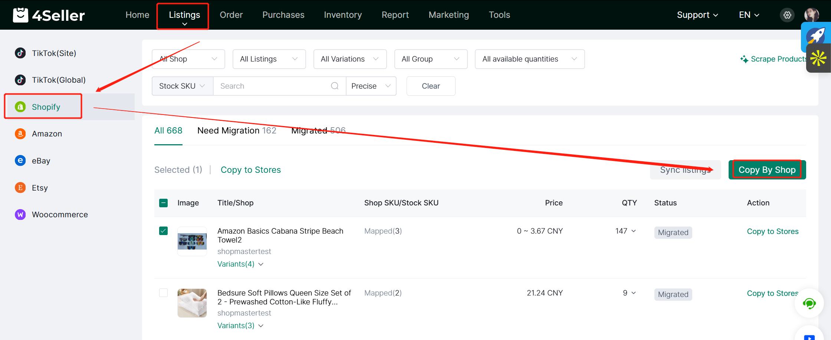Click the Clear button
The image size is (831, 340).
(x=431, y=86)
